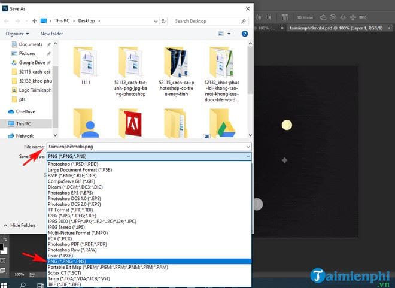Click This PC in address breadcrumb

[62, 21]
